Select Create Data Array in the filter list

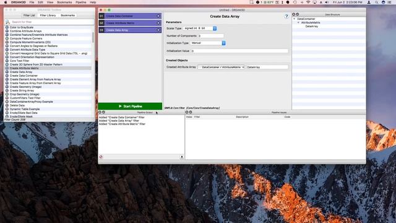click(x=48, y=72)
